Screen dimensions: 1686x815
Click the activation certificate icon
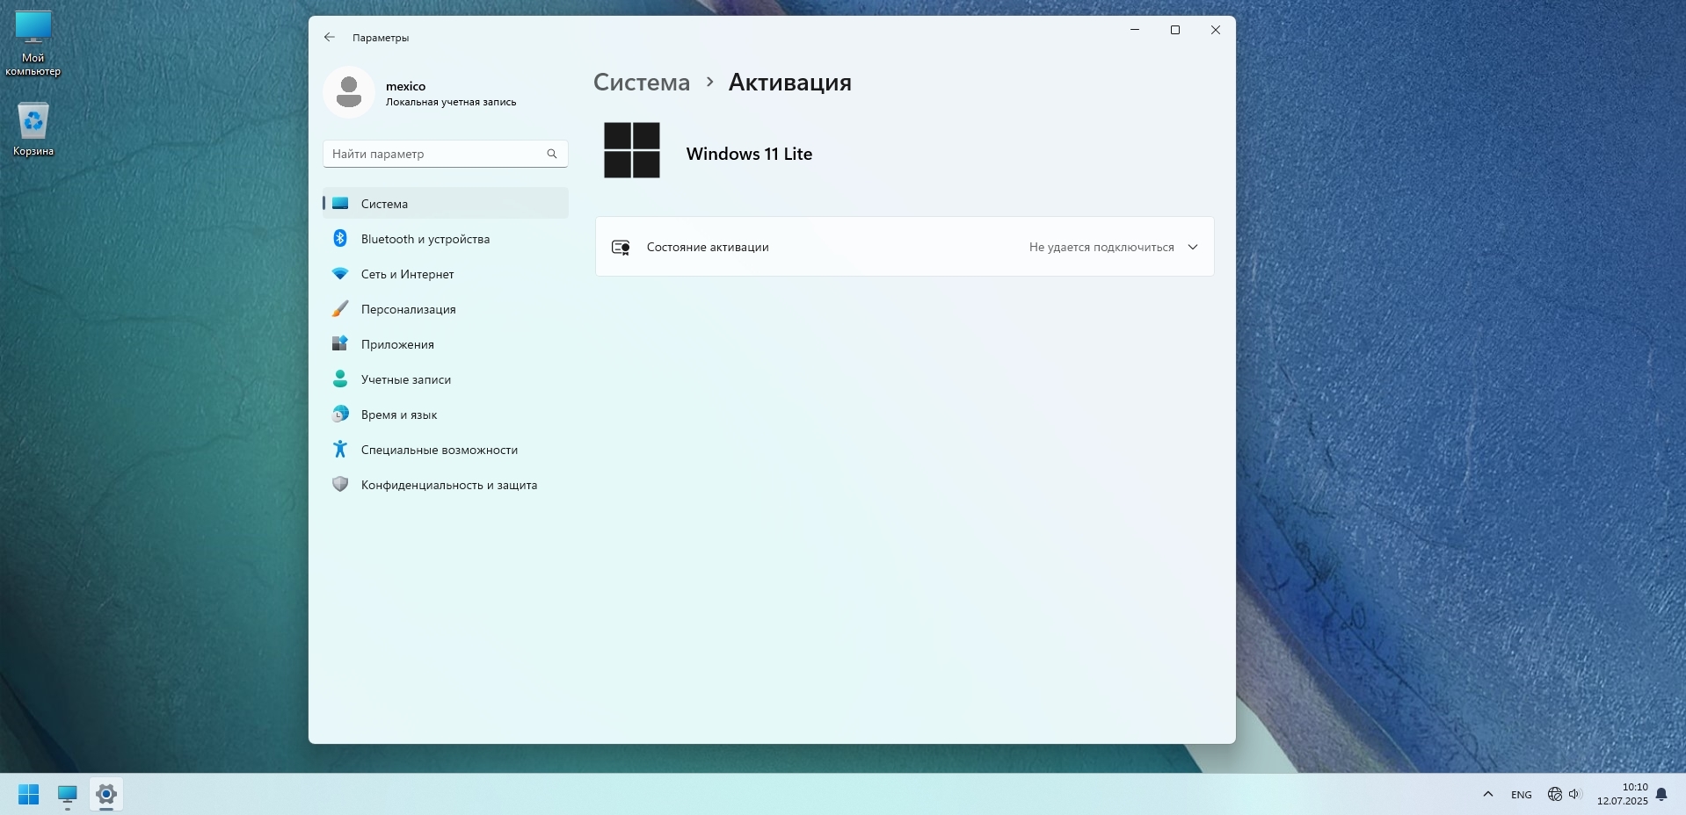tap(621, 248)
